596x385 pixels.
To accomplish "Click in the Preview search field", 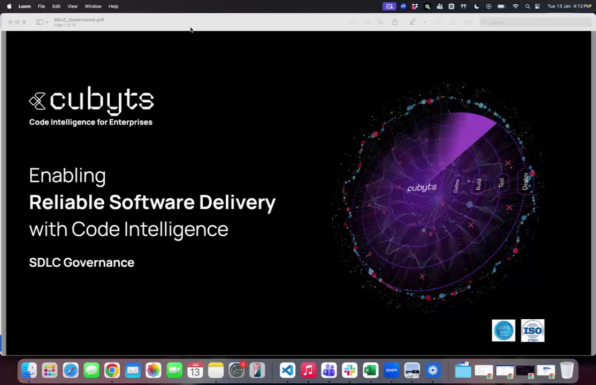I will [x=535, y=22].
